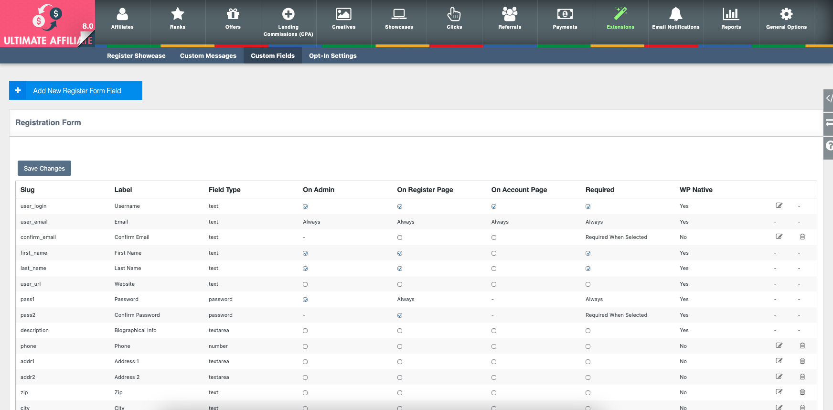Click Add New Register Form Field
Screen dimensions: 833x410
tap(76, 91)
